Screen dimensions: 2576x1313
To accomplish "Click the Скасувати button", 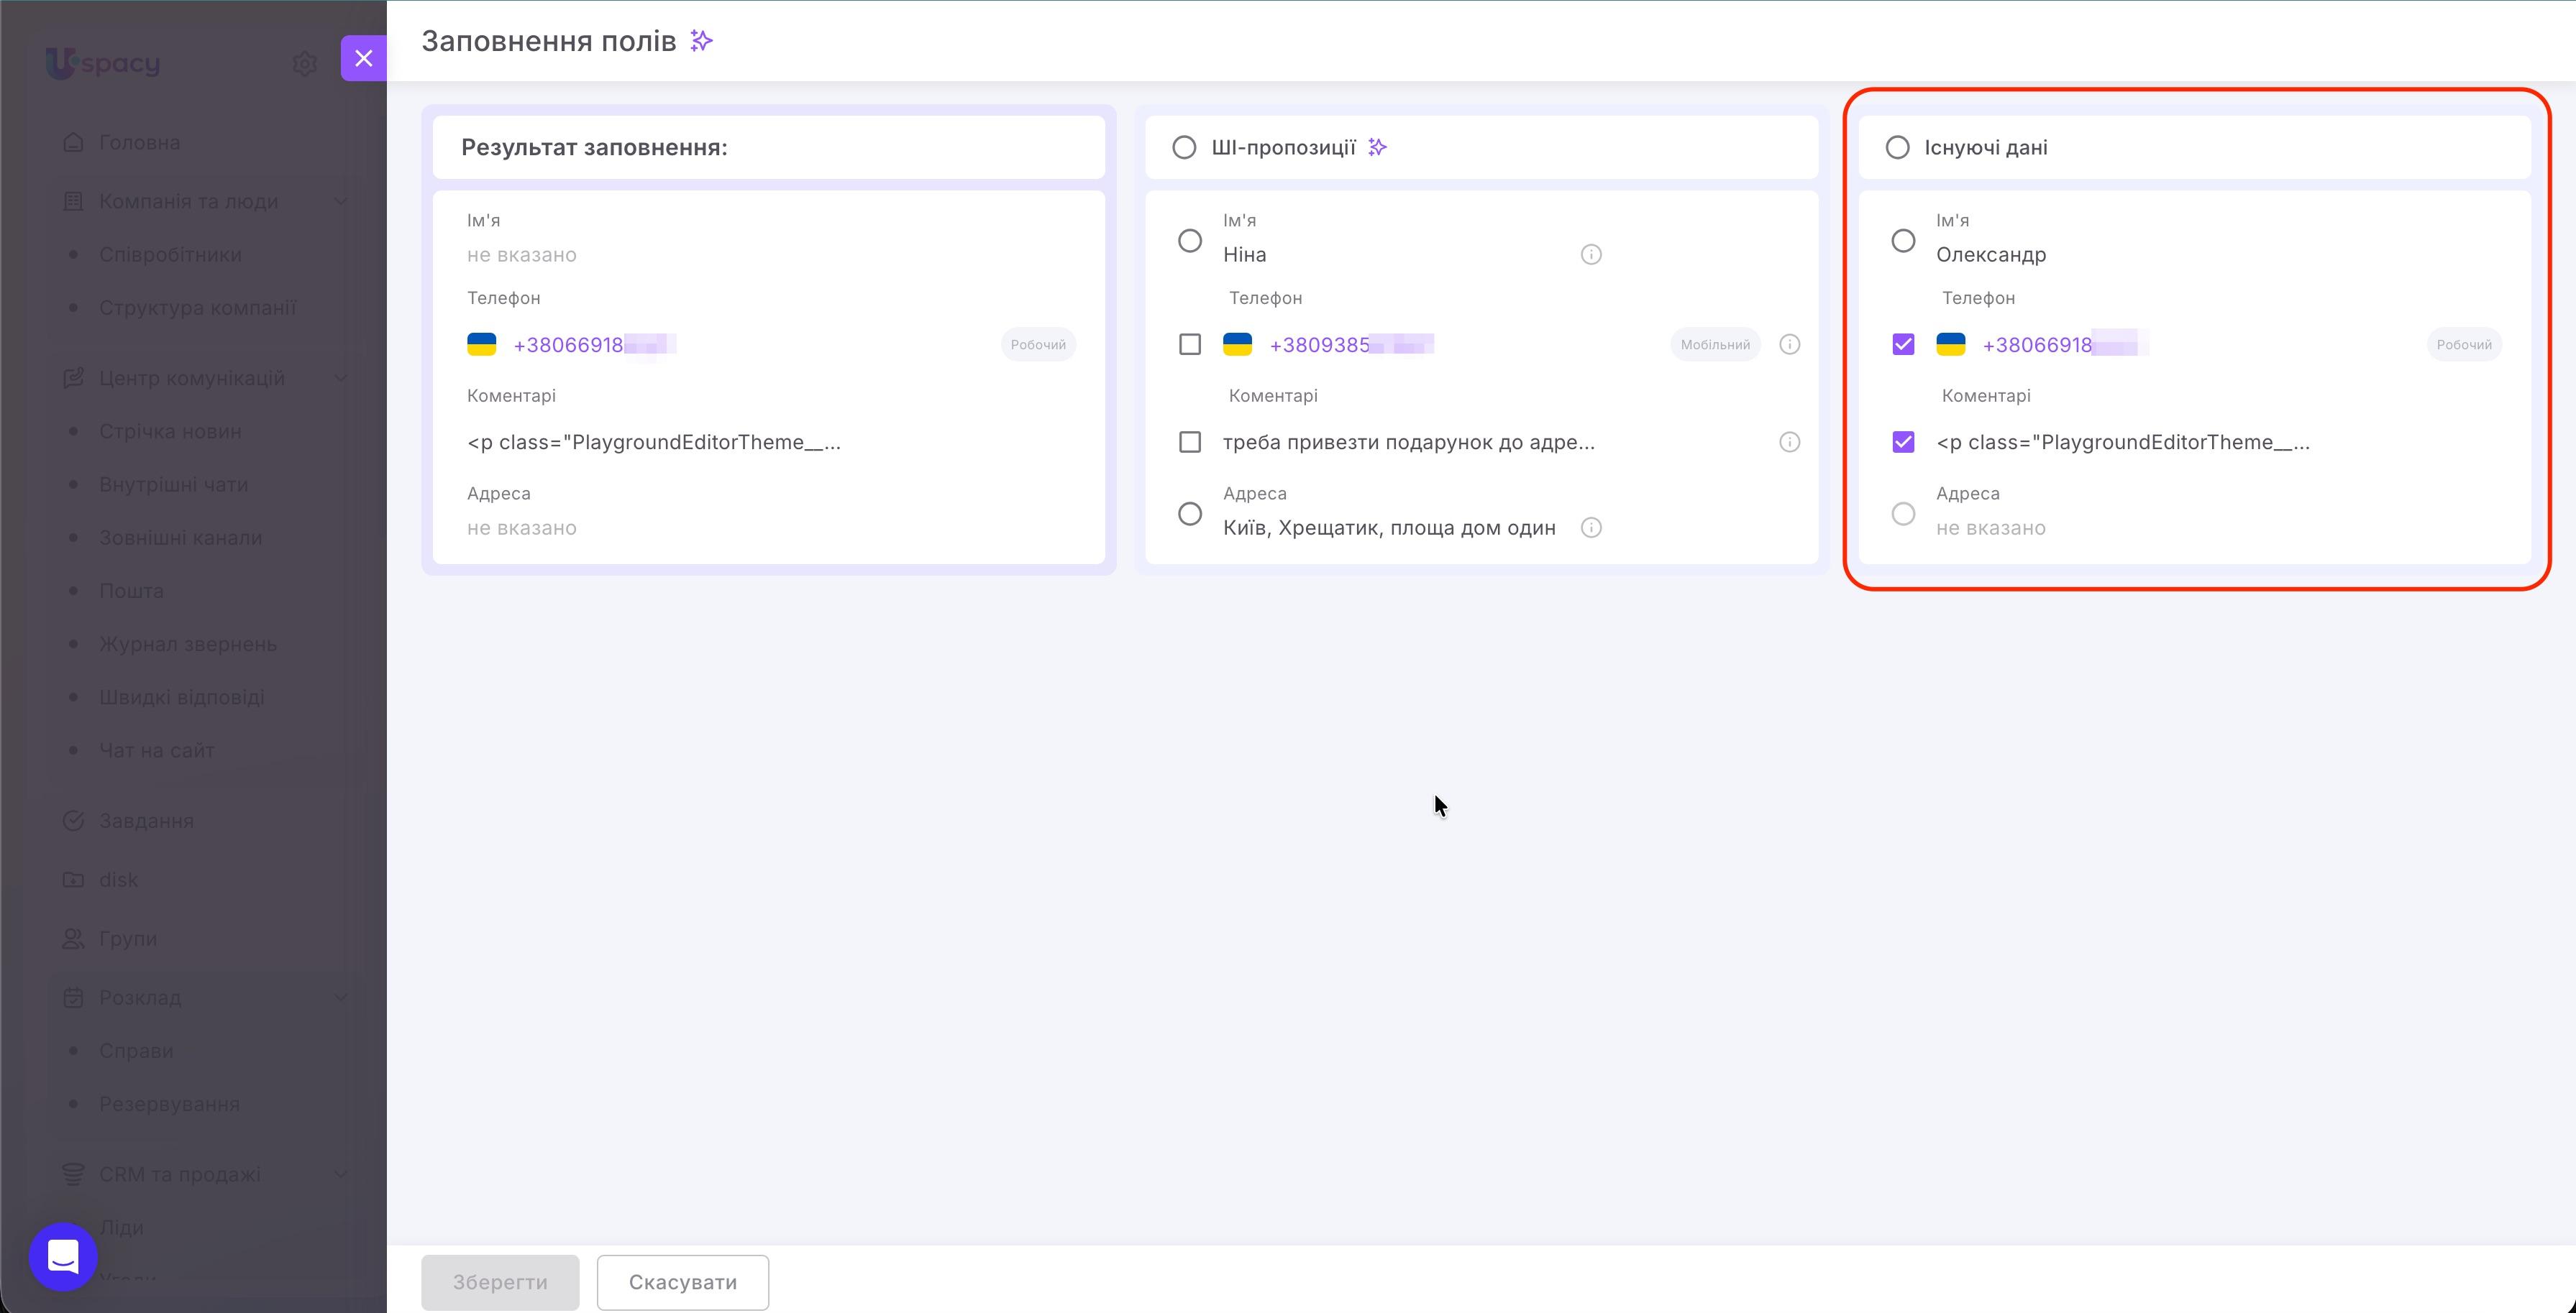I will 683,1282.
